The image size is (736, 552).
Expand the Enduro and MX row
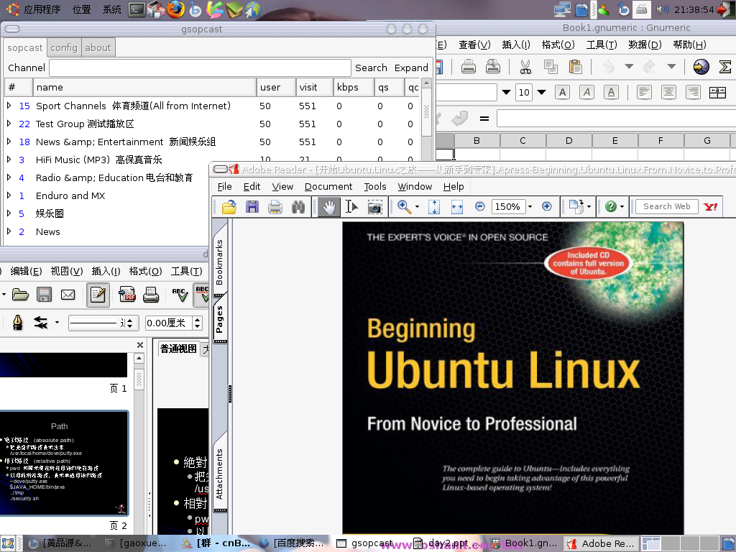[9, 195]
